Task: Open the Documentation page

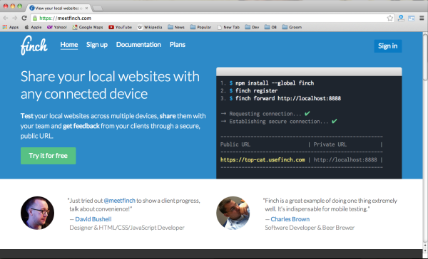Action: coord(138,45)
